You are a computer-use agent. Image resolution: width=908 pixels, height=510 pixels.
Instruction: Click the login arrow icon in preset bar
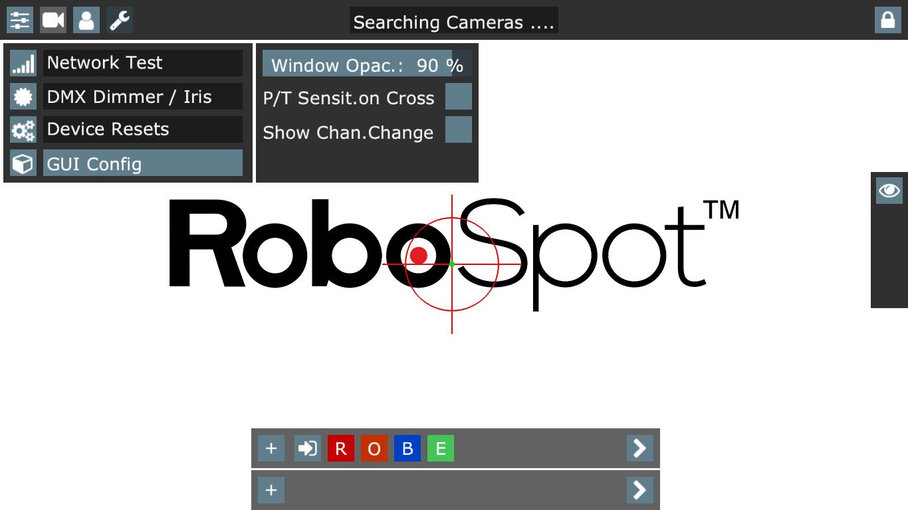pos(308,449)
